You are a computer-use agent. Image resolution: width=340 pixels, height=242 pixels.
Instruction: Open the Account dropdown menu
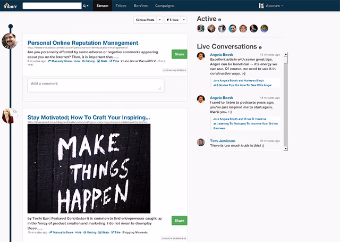pyautogui.click(x=275, y=6)
